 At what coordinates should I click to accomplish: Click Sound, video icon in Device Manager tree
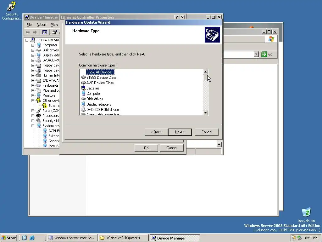click(x=39, y=121)
